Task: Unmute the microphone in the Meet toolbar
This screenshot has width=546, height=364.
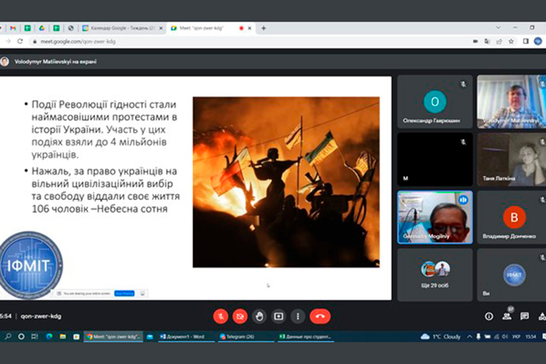Action: coord(221,316)
